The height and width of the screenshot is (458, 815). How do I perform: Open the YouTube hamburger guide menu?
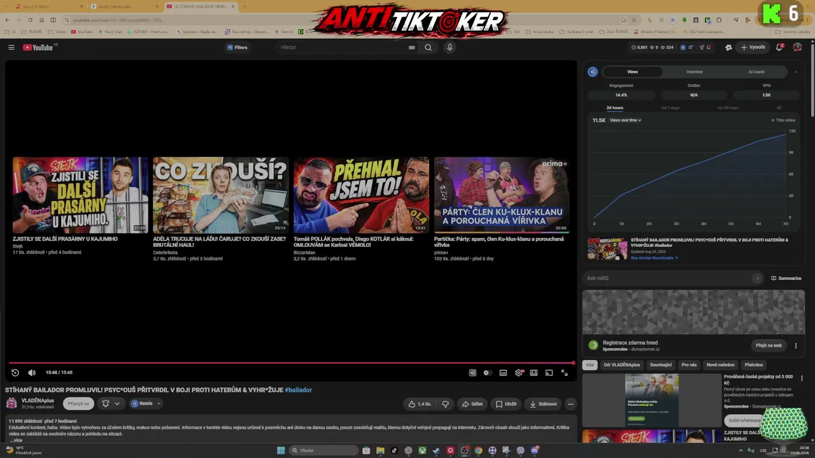(x=11, y=47)
